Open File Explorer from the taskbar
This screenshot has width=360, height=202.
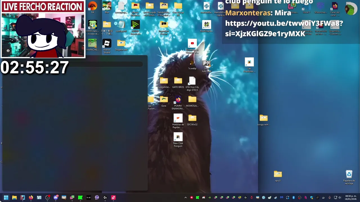pos(14,198)
